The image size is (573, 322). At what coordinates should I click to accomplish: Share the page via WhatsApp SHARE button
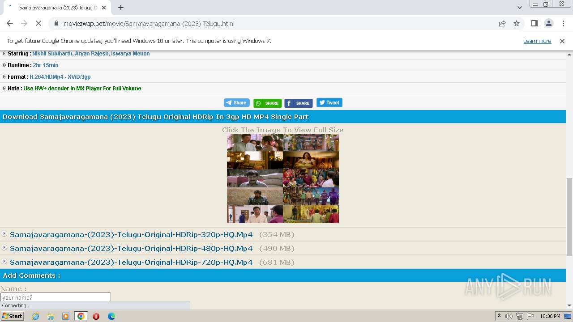point(268,103)
